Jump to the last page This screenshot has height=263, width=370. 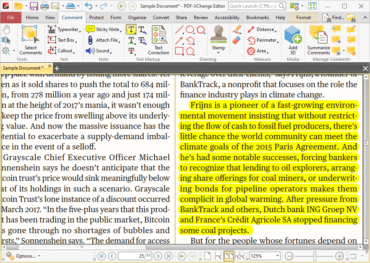click(169, 256)
